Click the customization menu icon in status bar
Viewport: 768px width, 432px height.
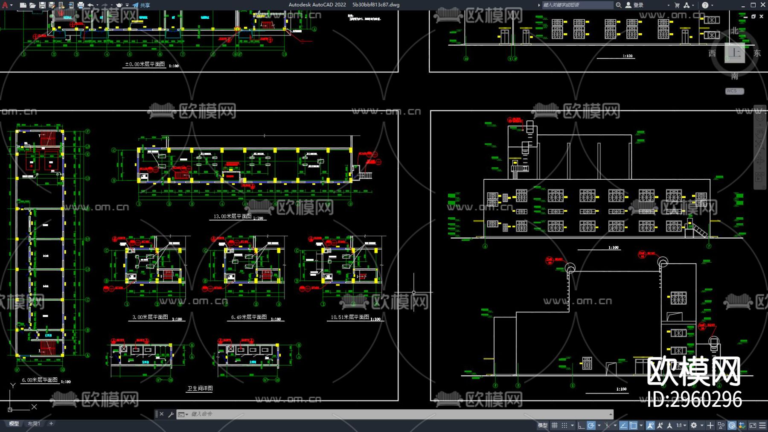(762, 425)
